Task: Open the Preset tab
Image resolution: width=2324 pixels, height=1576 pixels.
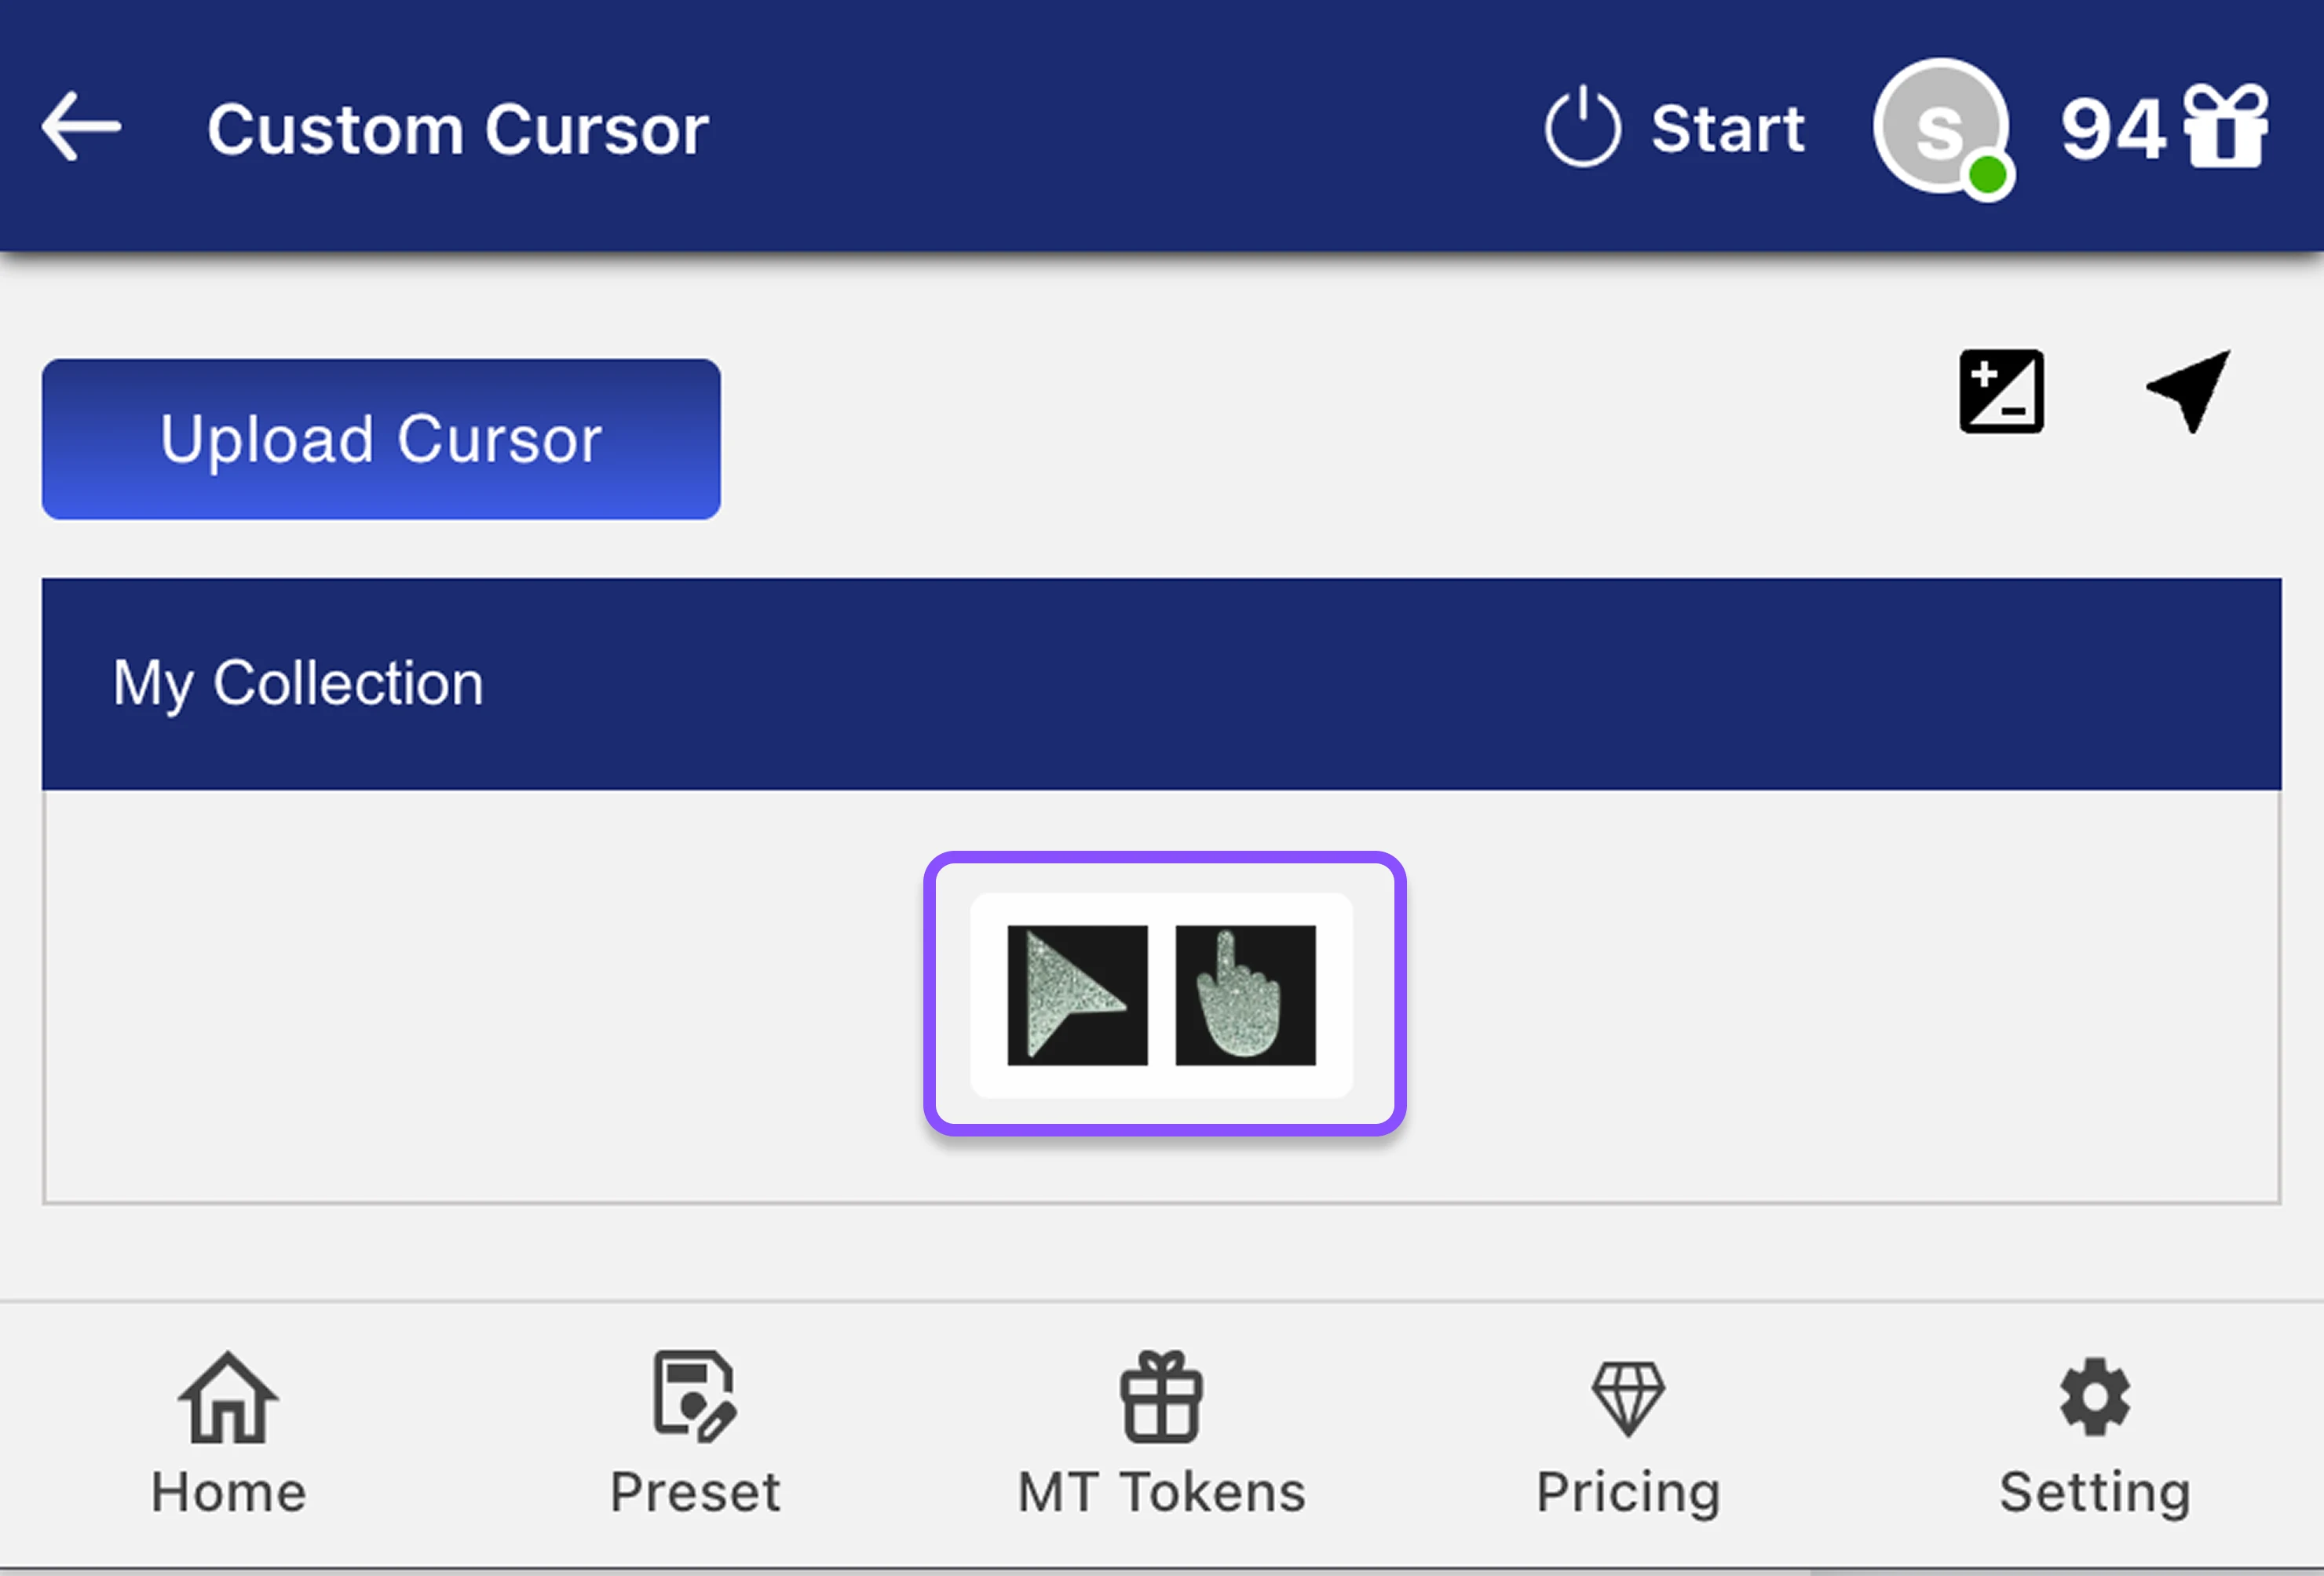Action: click(x=695, y=1436)
